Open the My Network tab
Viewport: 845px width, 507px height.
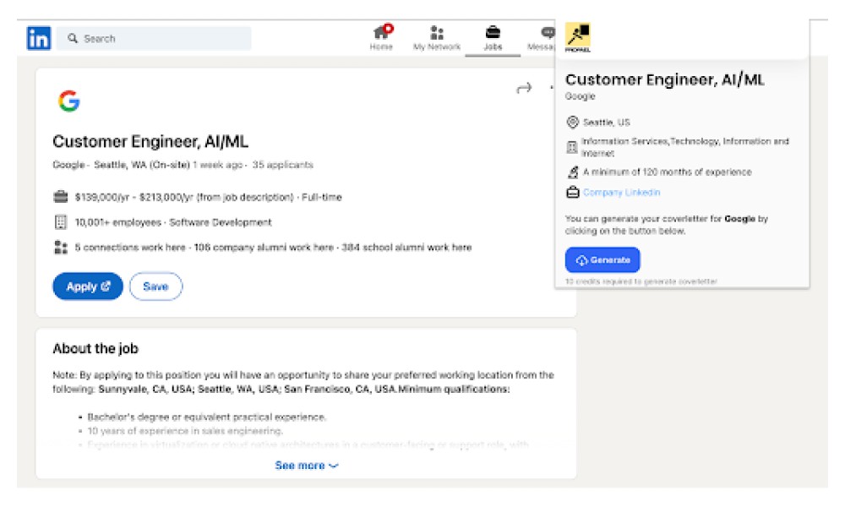pos(437,38)
